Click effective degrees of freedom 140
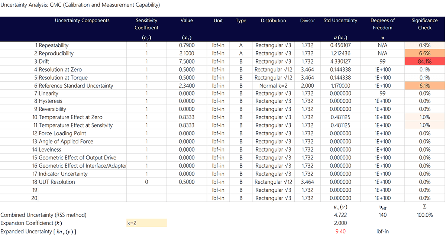Viewport: 446px width, 236px height. click(x=382, y=215)
